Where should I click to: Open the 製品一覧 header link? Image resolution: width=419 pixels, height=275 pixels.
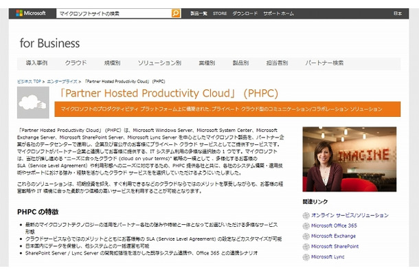click(199, 13)
